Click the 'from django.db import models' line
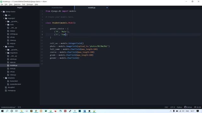Image resolution: width=202 pixels, height=113 pixels. click(x=61, y=11)
